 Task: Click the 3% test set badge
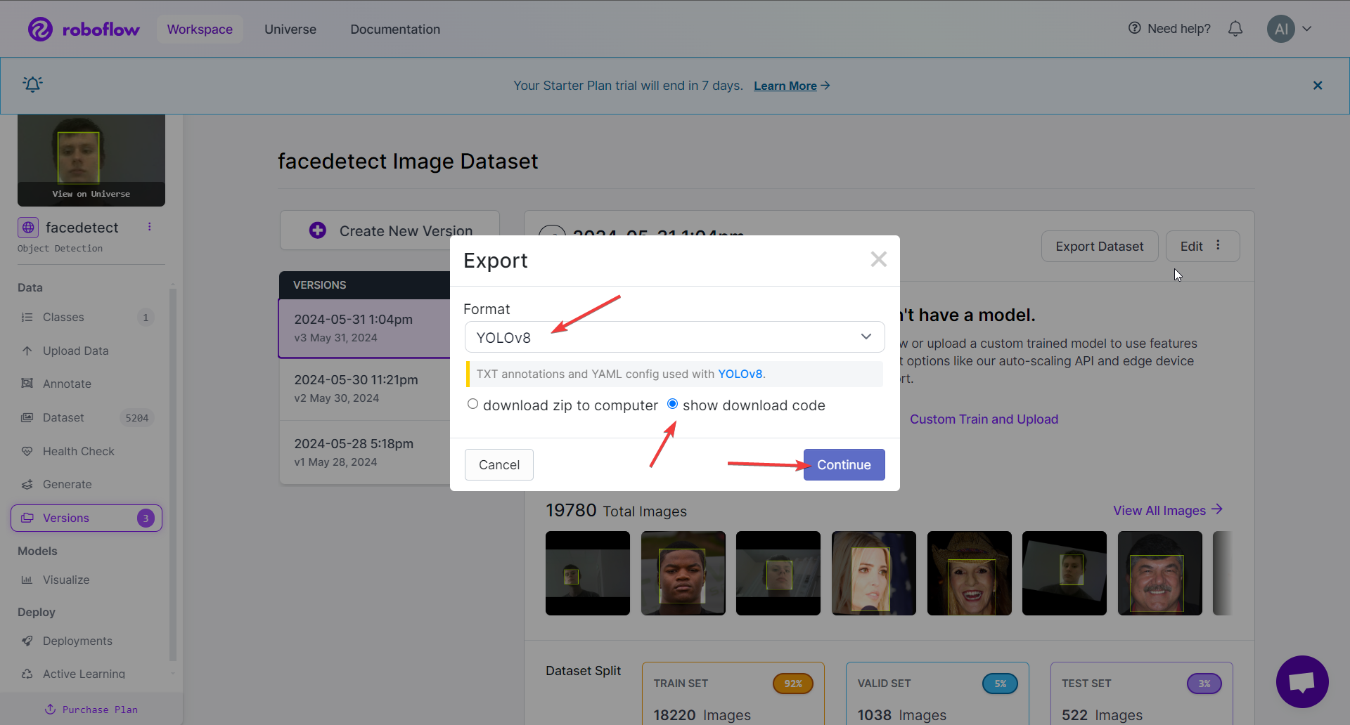pos(1204,684)
